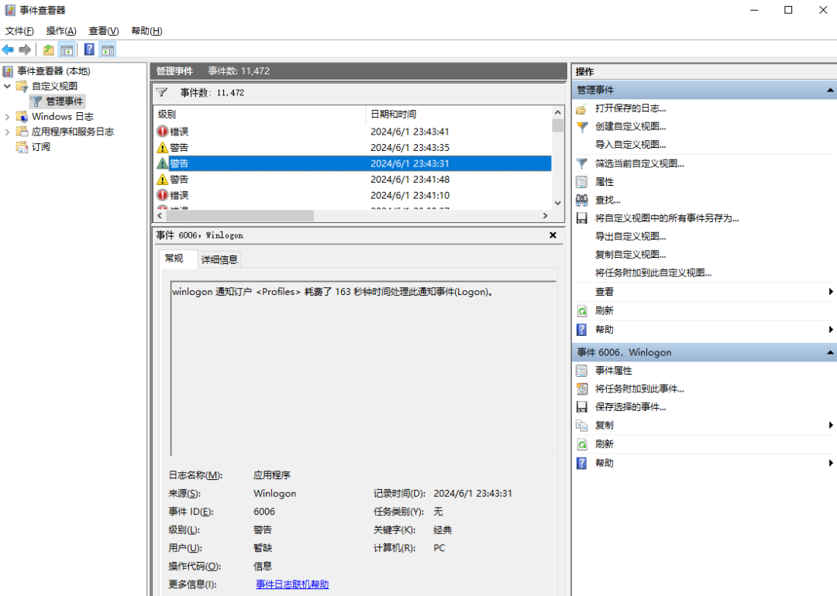Click the 计算机 value PC
The width and height of the screenshot is (837, 596).
pyautogui.click(x=439, y=548)
